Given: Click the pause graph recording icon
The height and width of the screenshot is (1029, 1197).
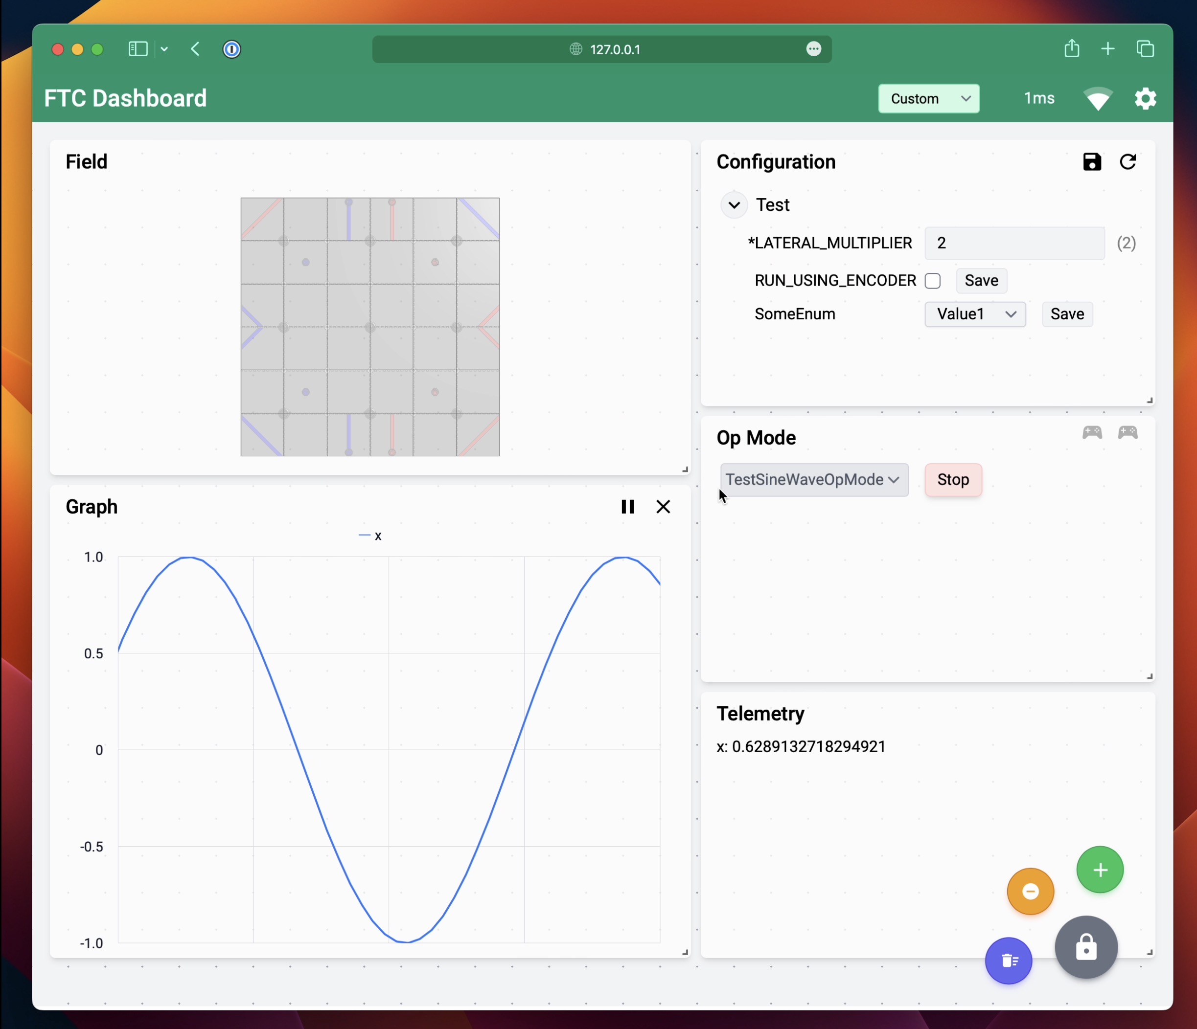Looking at the screenshot, I should (628, 506).
